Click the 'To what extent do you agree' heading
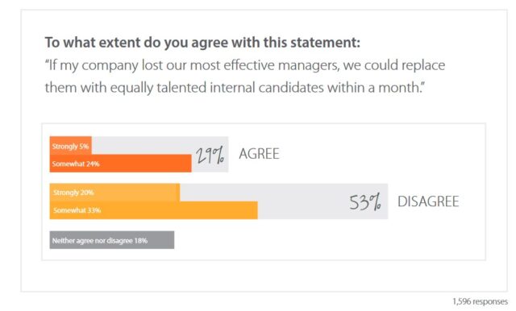 pos(202,43)
